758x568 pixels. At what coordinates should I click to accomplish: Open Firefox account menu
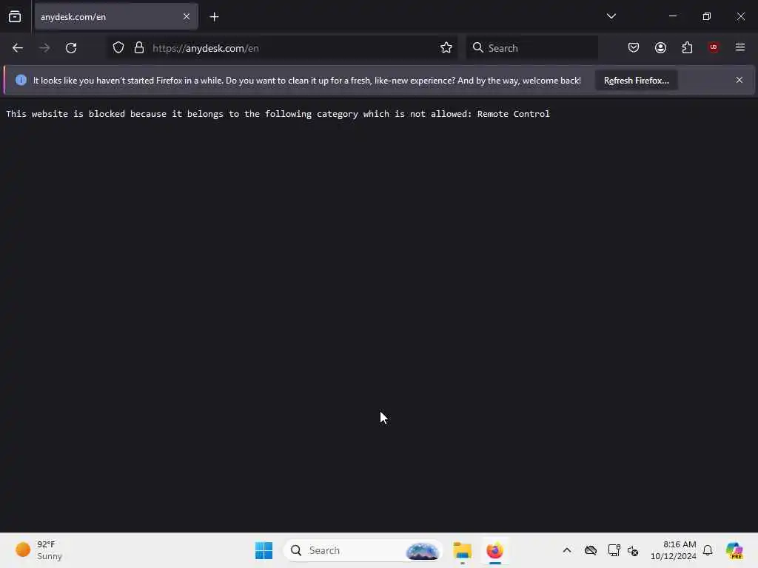tap(660, 48)
